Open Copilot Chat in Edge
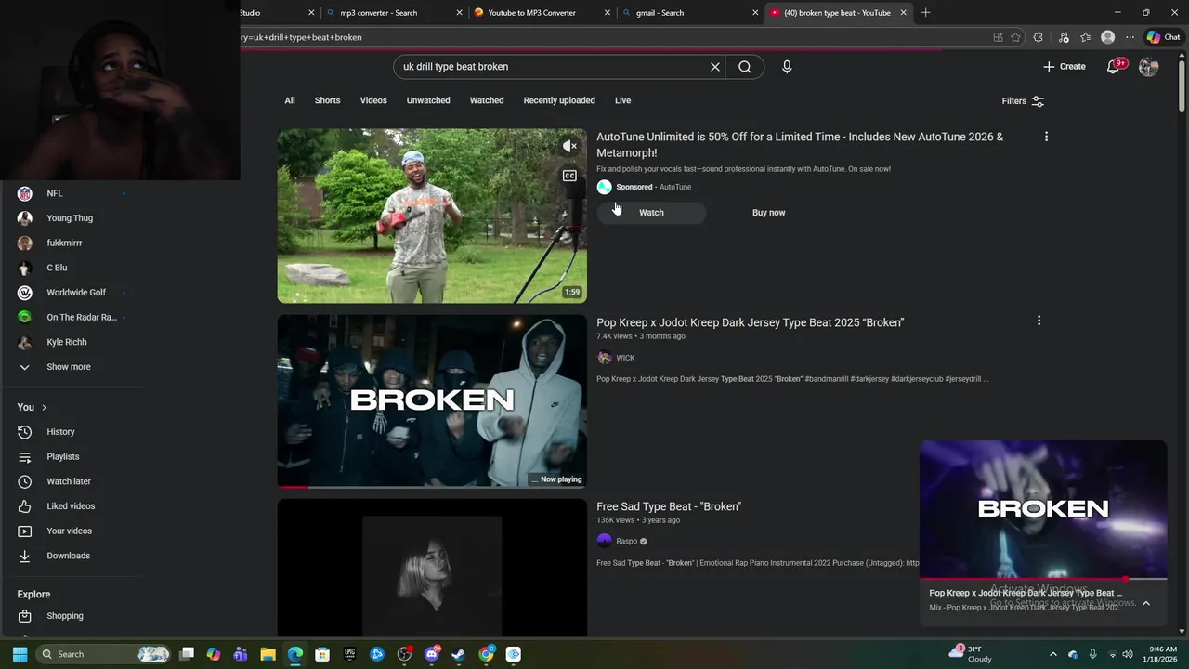Viewport: 1189px width, 669px height. pos(1164,37)
